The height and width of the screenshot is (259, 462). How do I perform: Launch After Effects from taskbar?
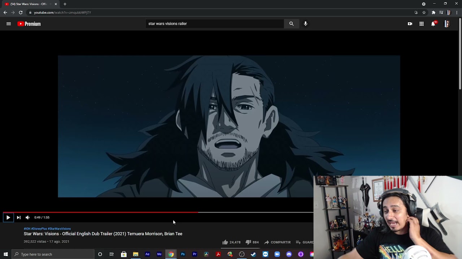(x=147, y=254)
